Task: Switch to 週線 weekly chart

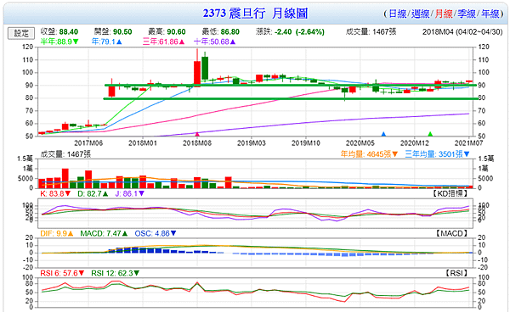Action: point(420,14)
